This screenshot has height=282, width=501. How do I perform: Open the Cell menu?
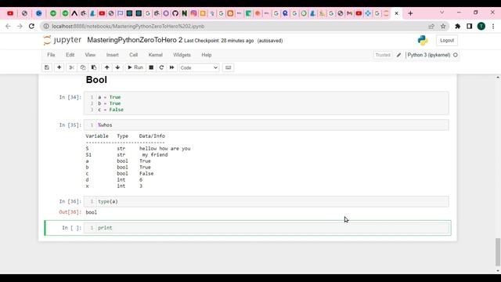click(x=134, y=55)
